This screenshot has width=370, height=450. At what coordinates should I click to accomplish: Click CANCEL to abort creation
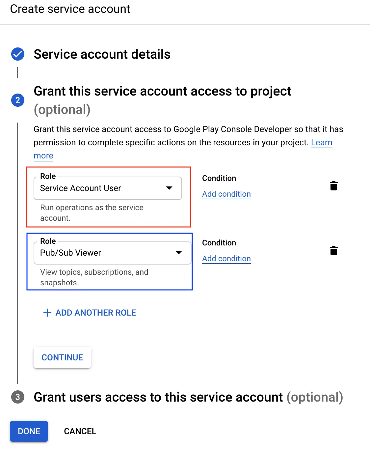click(x=80, y=431)
